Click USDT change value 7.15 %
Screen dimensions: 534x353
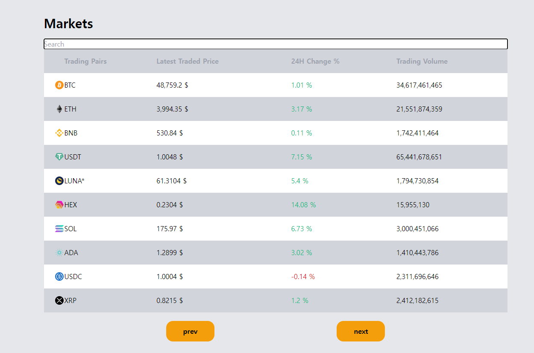click(302, 157)
